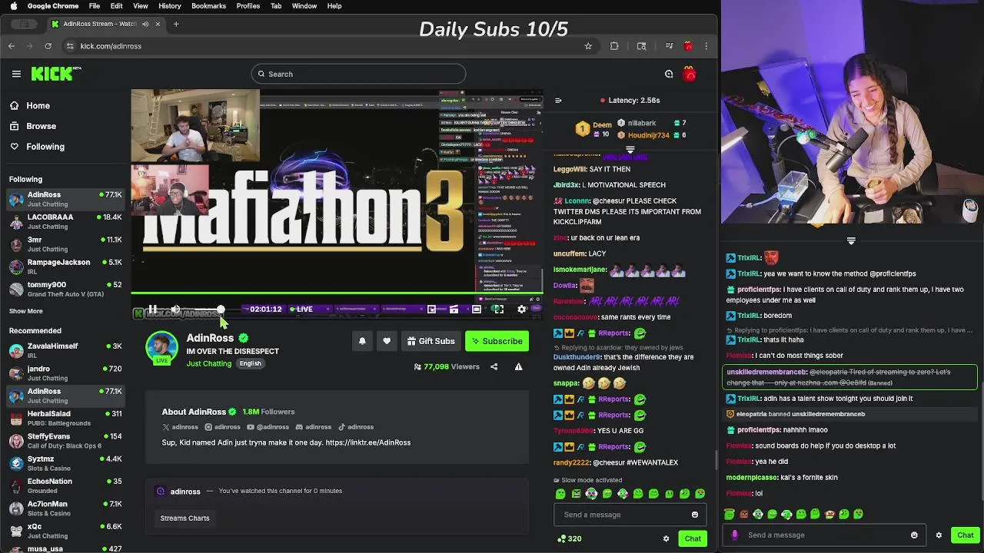The height and width of the screenshot is (553, 984).
Task: Mute the stream volume speaker icon
Action: click(175, 309)
